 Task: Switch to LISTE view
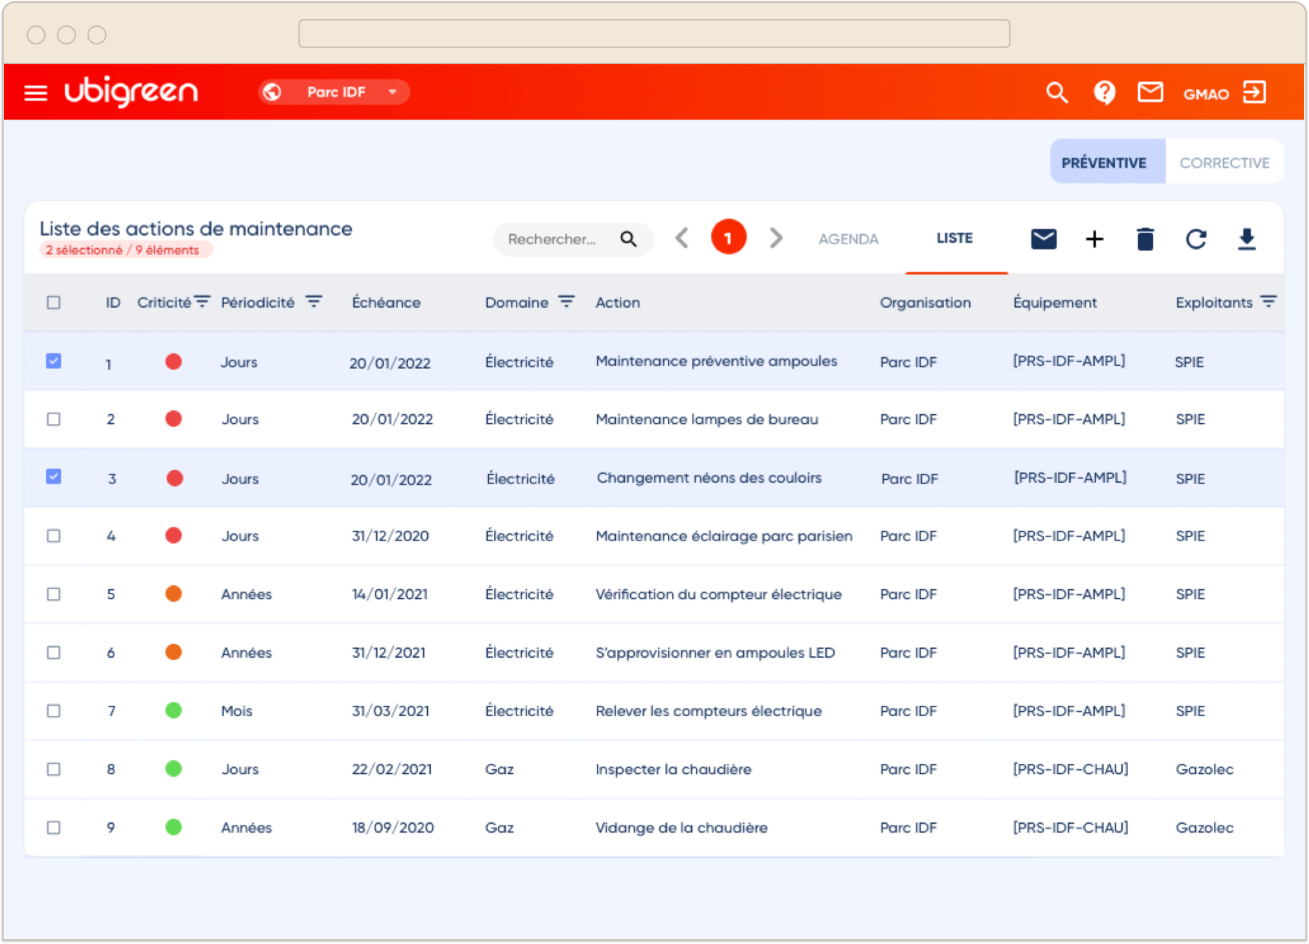tap(954, 238)
